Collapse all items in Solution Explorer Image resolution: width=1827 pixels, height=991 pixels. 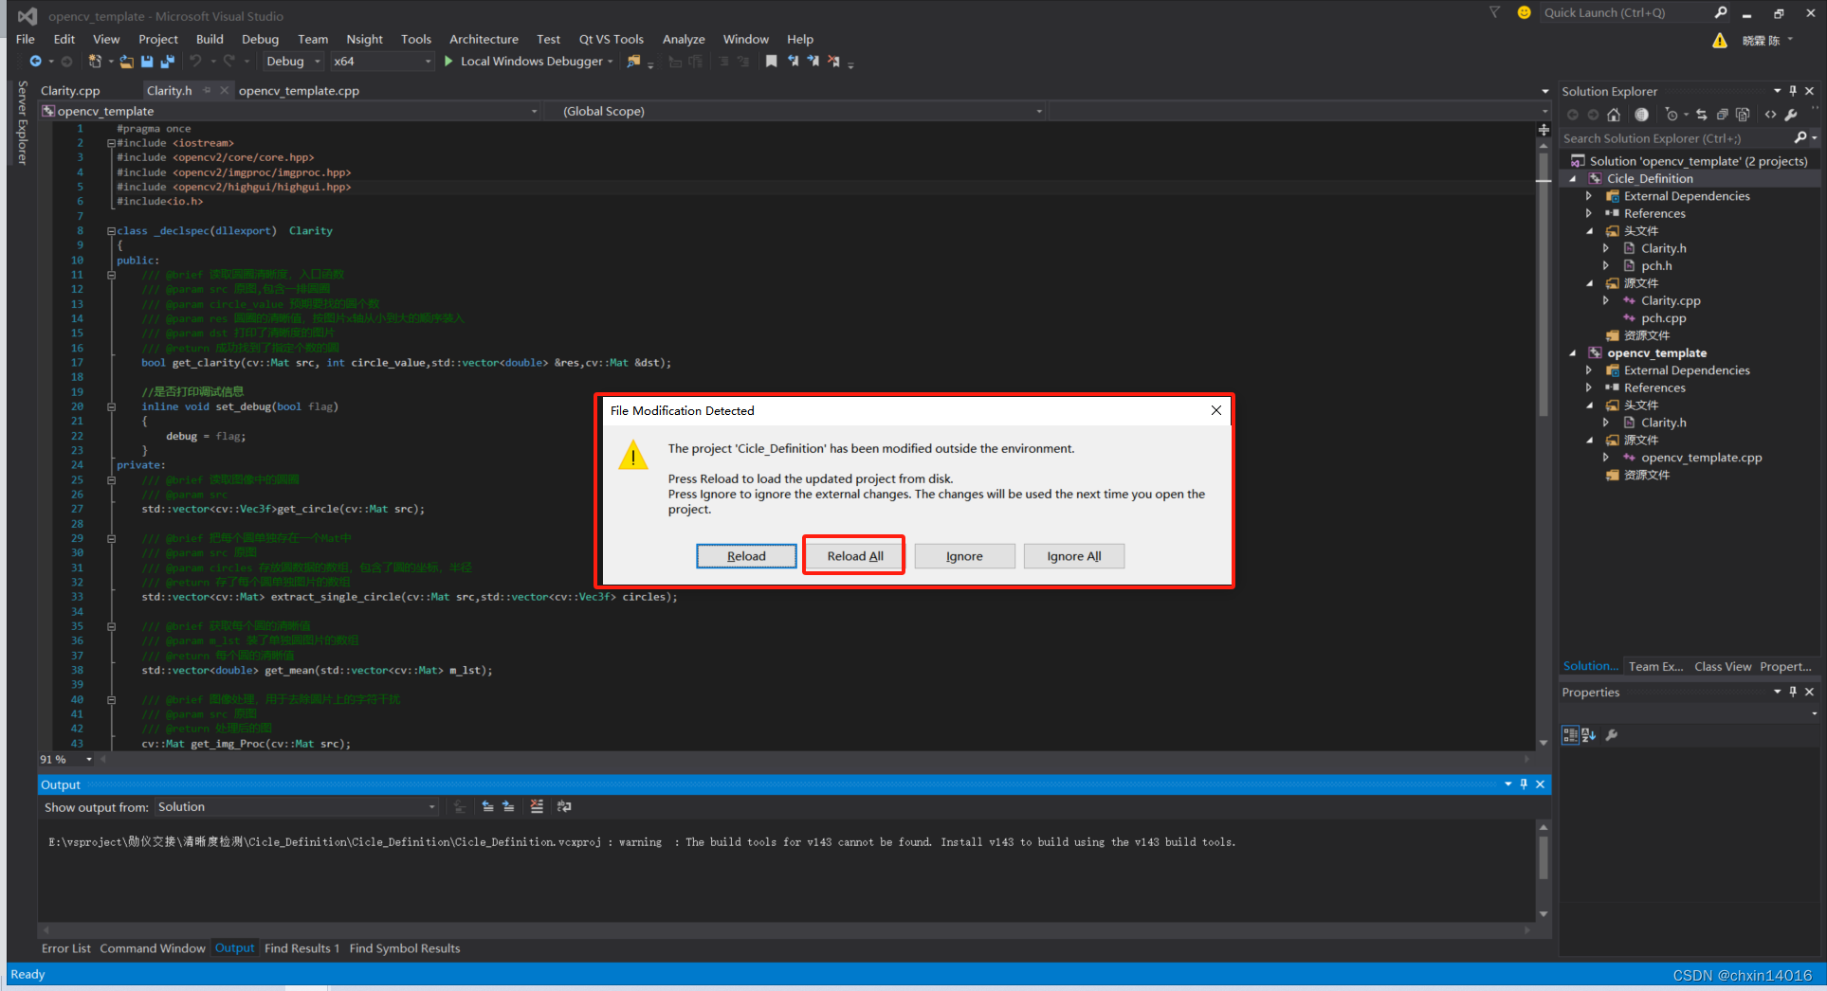1723,115
